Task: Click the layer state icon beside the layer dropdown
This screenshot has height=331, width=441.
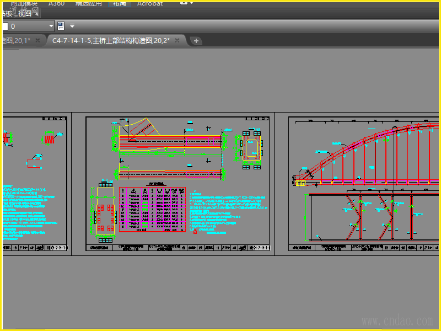Action: pos(61,26)
